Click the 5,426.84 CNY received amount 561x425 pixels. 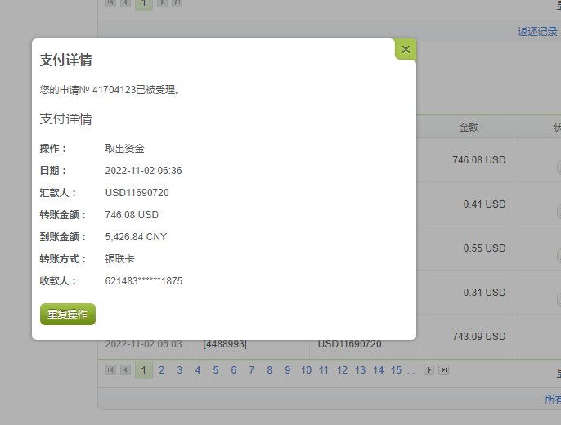pos(136,237)
